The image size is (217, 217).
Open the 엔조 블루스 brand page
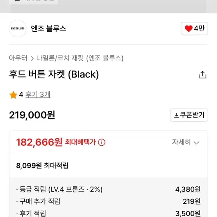pyautogui.click(x=49, y=29)
